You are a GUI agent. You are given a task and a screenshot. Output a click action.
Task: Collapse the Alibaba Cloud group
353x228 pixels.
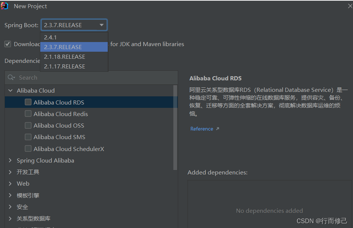pos(10,90)
